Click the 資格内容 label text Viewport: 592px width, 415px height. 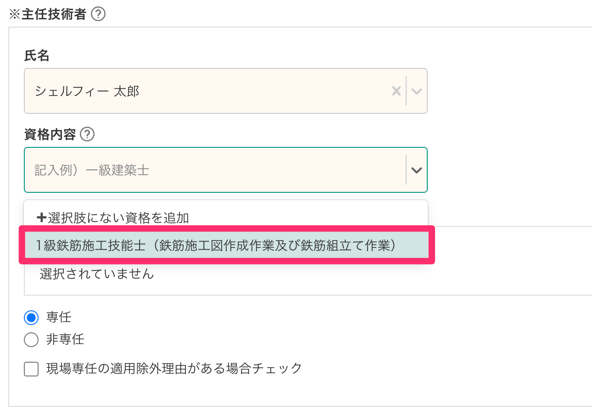coord(50,135)
